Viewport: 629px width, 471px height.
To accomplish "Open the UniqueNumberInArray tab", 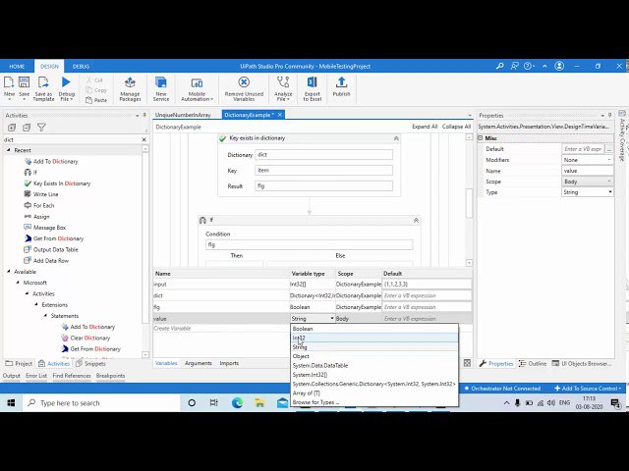I will (183, 115).
